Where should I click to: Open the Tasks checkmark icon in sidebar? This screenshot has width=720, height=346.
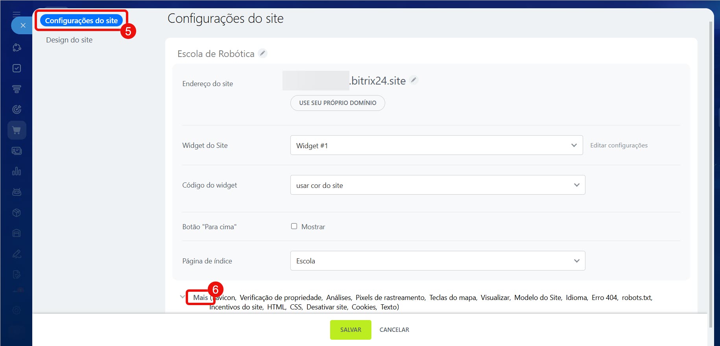pyautogui.click(x=17, y=68)
